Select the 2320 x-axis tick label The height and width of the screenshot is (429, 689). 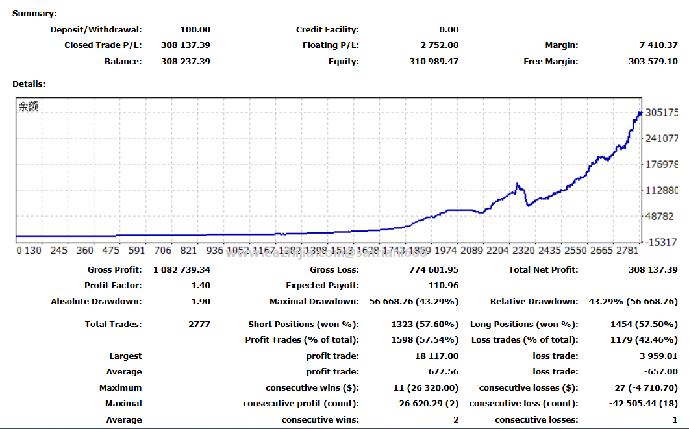pyautogui.click(x=524, y=251)
